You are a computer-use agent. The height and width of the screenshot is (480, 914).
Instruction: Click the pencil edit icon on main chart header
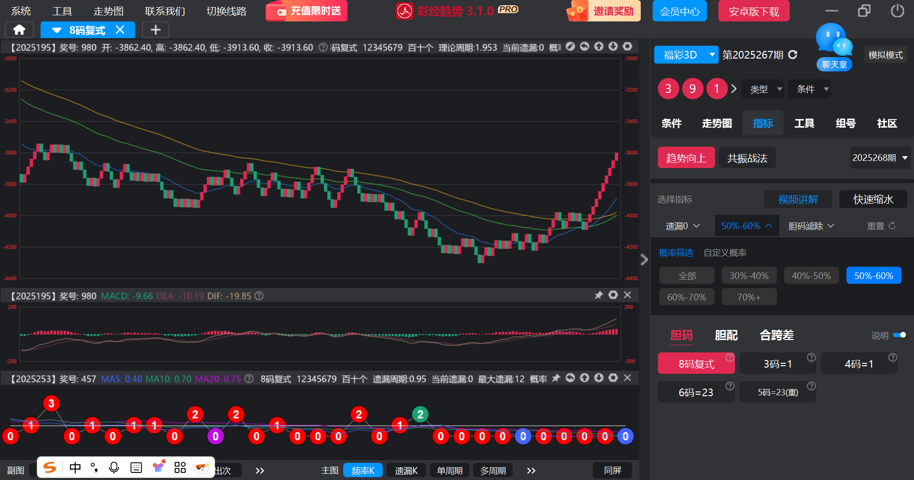pyautogui.click(x=570, y=47)
